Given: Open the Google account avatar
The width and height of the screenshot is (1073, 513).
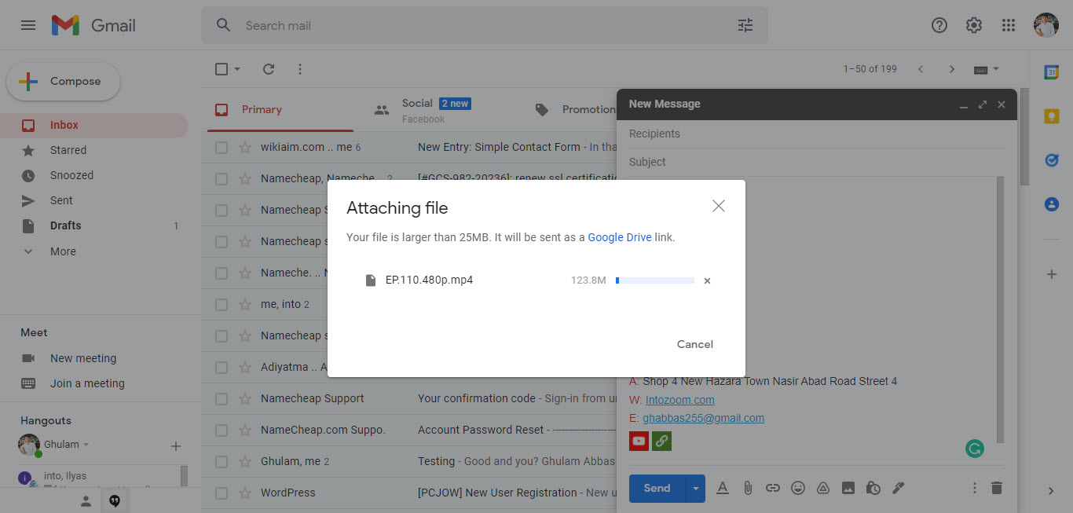Looking at the screenshot, I should pos(1046,25).
